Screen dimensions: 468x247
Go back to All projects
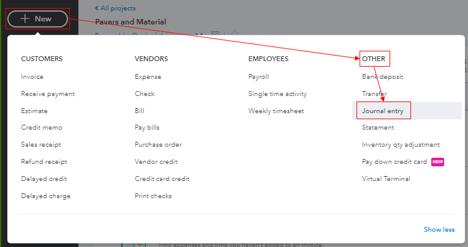115,9
